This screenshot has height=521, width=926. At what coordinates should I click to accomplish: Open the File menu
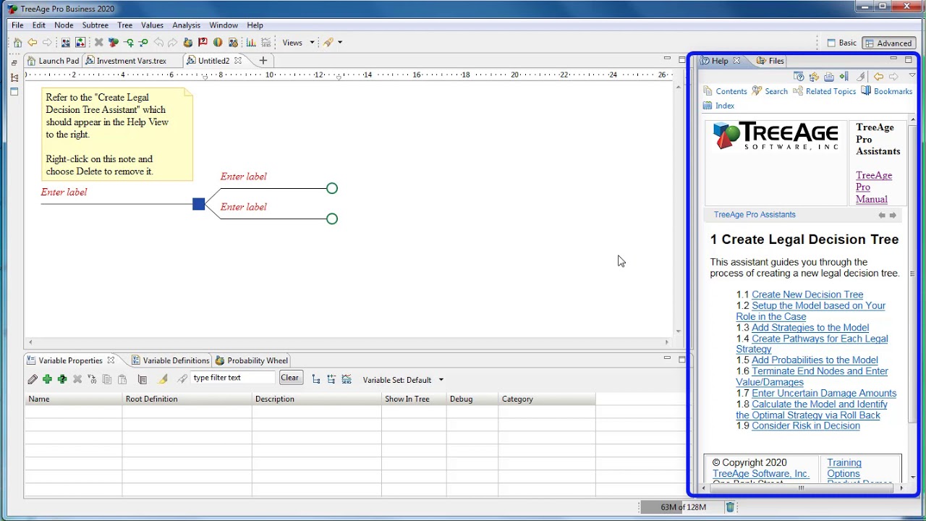(x=17, y=25)
